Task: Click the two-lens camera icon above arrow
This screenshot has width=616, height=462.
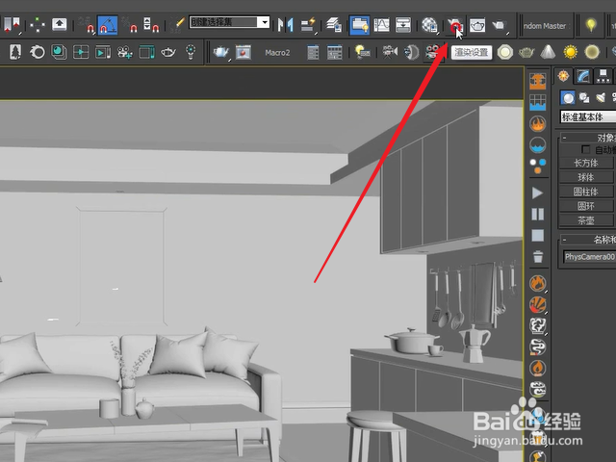Action: [432, 52]
